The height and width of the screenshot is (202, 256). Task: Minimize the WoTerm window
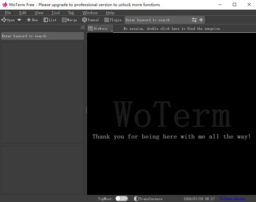point(220,4)
